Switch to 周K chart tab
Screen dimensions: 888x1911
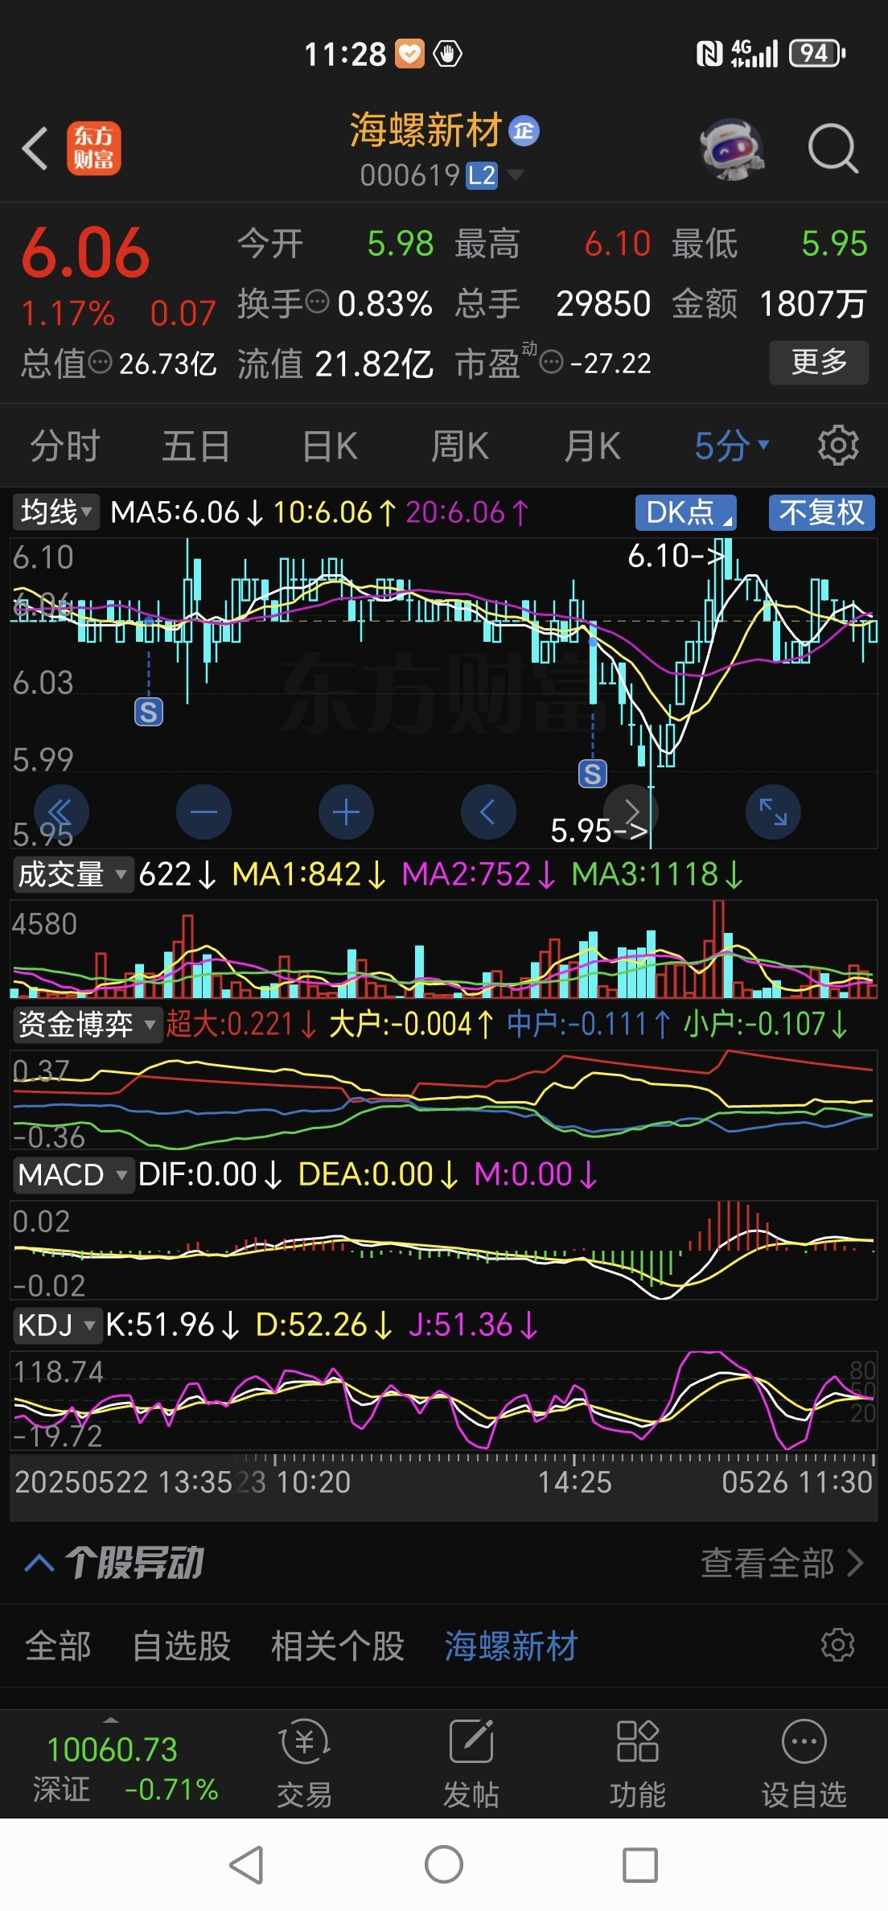coord(460,446)
